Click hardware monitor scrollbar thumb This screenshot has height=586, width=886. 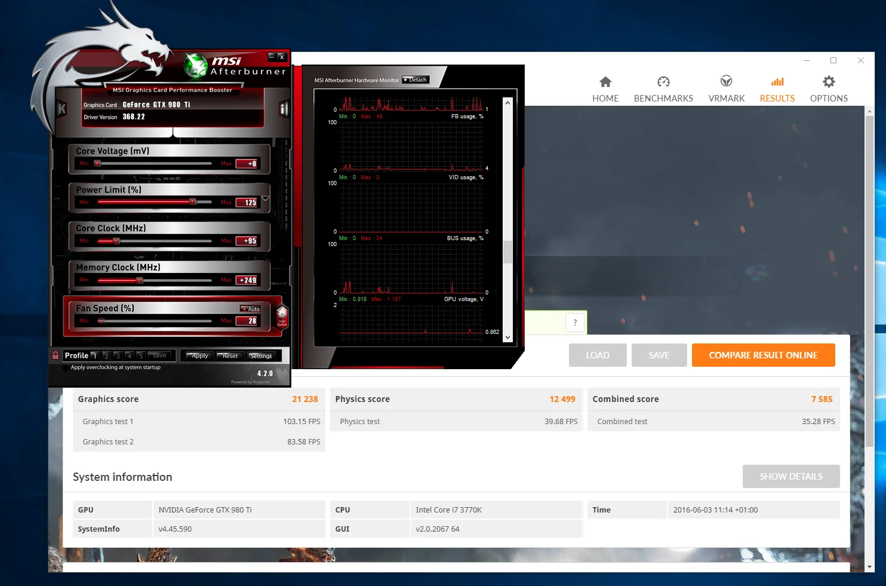(x=507, y=251)
